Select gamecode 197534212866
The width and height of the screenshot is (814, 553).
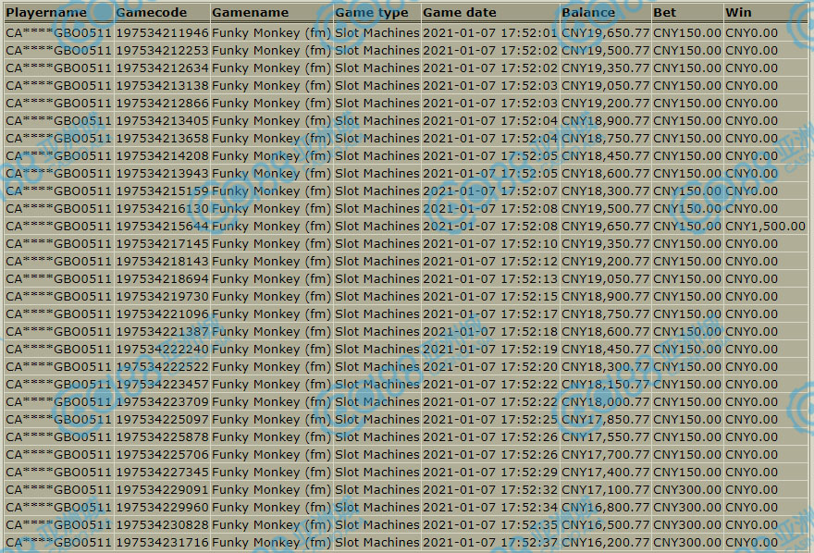click(162, 104)
